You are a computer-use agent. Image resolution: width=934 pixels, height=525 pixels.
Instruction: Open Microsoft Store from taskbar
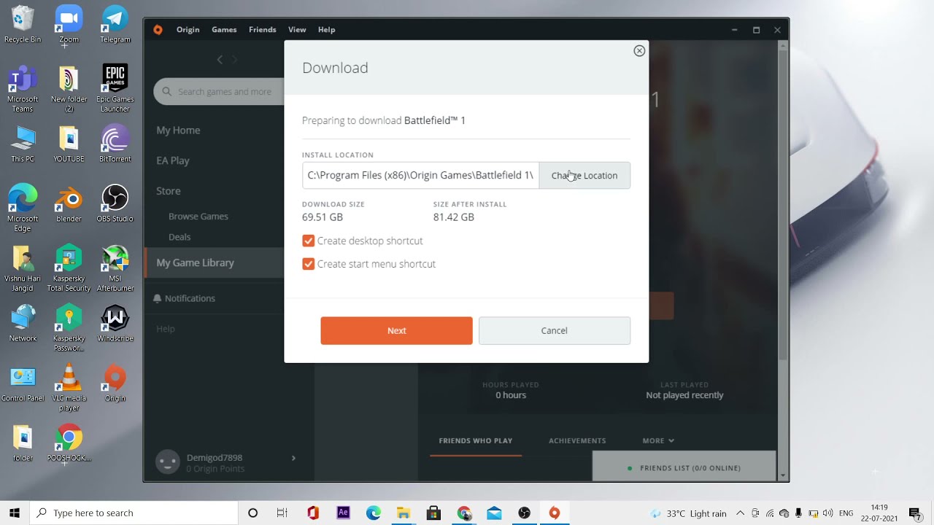(x=433, y=513)
